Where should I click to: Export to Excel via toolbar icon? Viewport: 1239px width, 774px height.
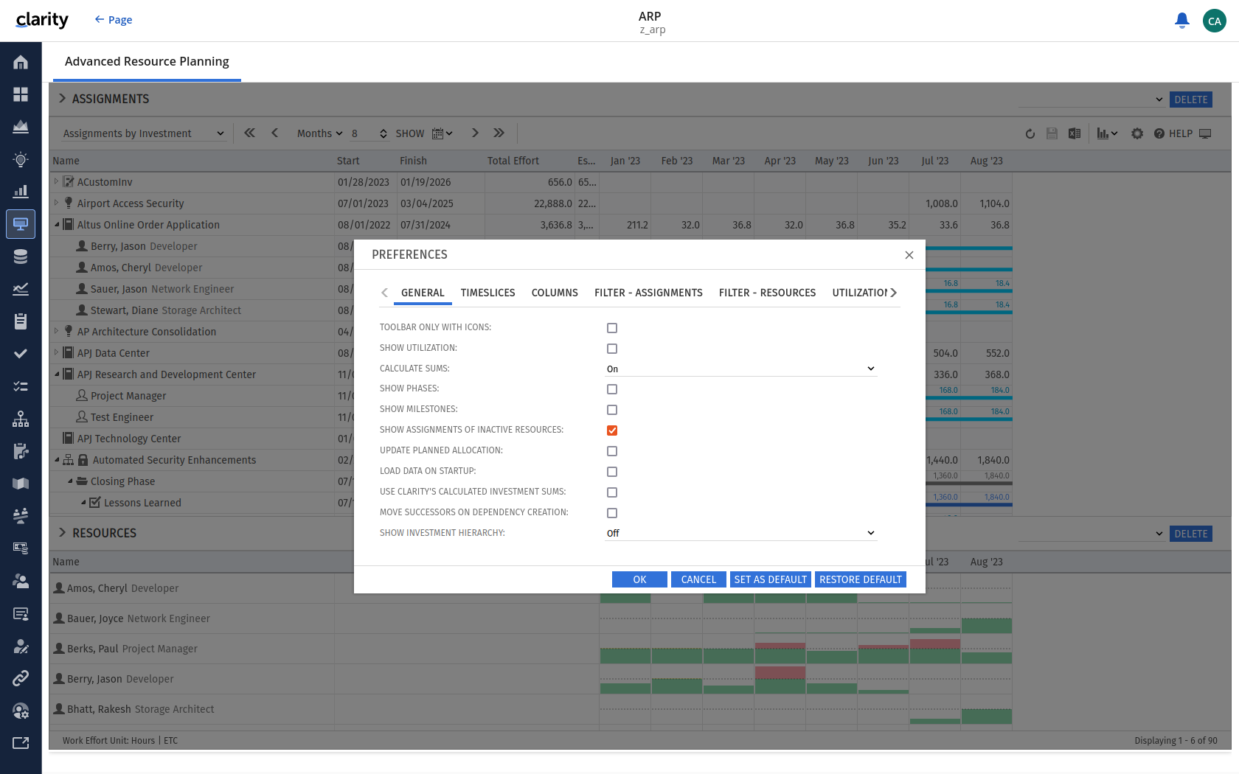pyautogui.click(x=1075, y=133)
